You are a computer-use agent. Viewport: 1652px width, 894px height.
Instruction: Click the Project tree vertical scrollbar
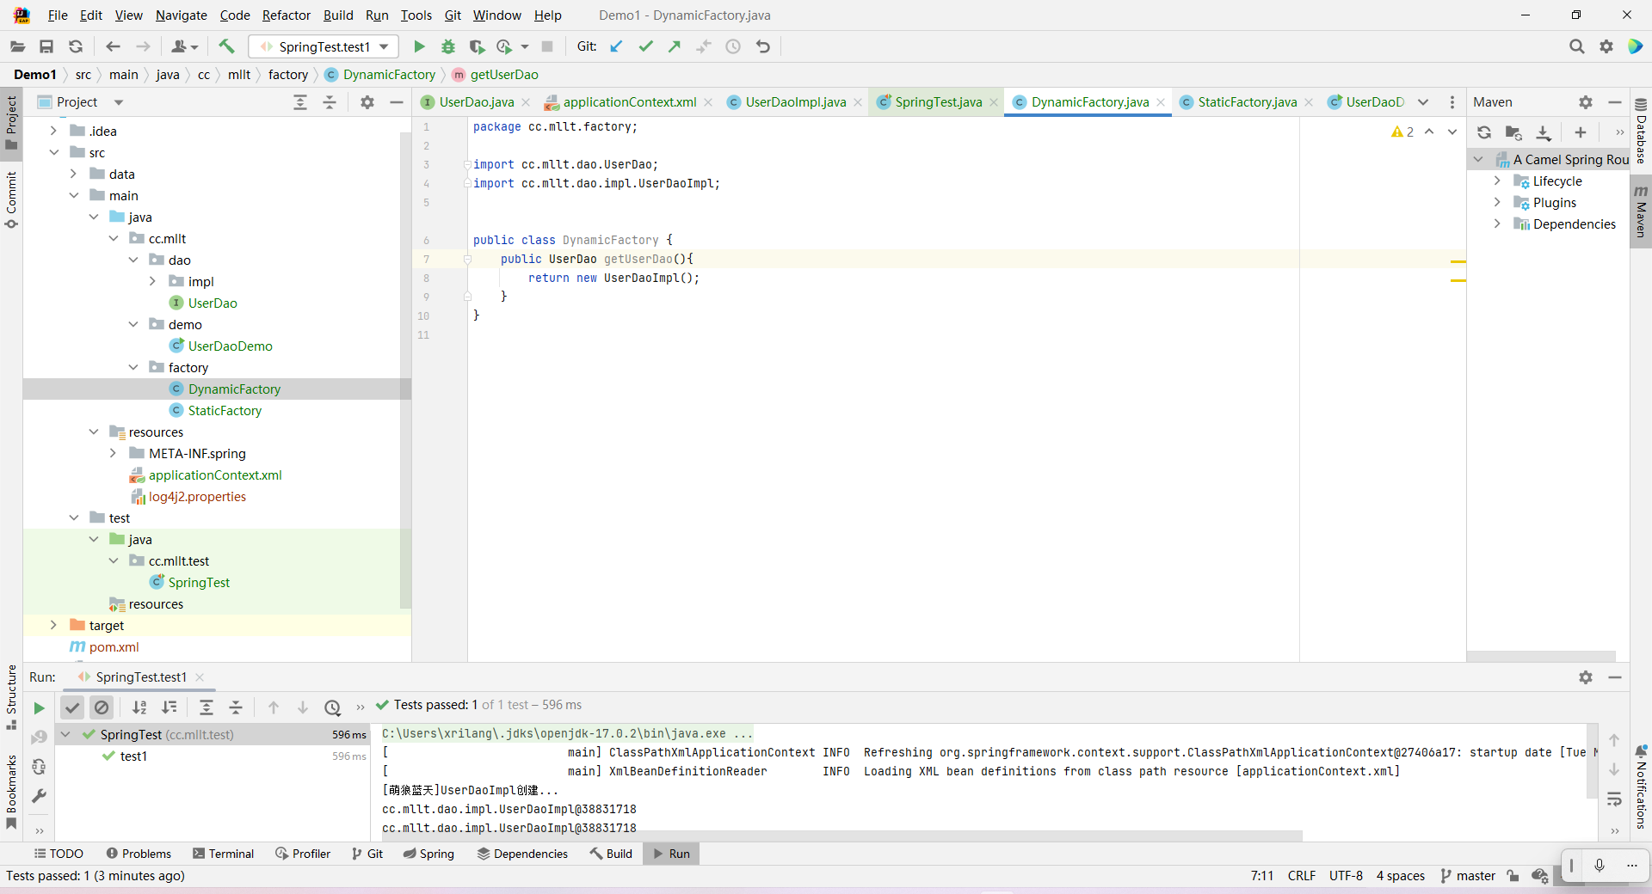click(405, 371)
